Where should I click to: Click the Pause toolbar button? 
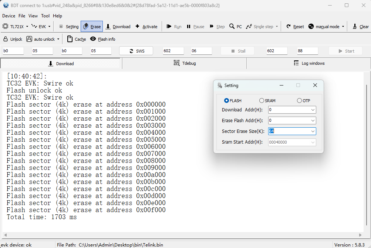[x=195, y=27]
